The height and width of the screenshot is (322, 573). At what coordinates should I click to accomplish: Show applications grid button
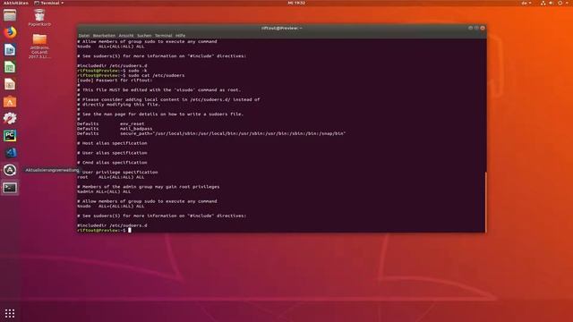click(x=10, y=313)
